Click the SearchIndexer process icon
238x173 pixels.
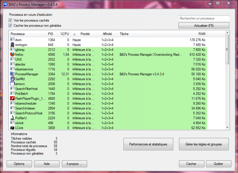click(x=12, y=108)
